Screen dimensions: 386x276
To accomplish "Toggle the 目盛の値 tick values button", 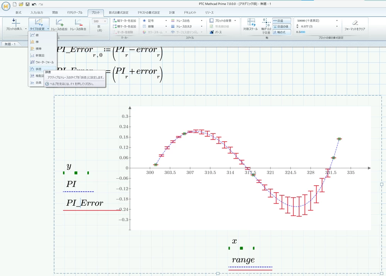I will [x=282, y=26].
